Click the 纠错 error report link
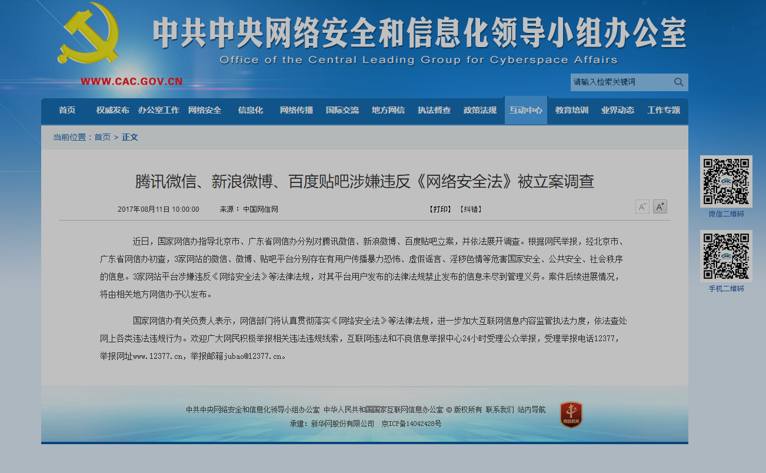Image resolution: width=766 pixels, height=473 pixels. (x=471, y=209)
